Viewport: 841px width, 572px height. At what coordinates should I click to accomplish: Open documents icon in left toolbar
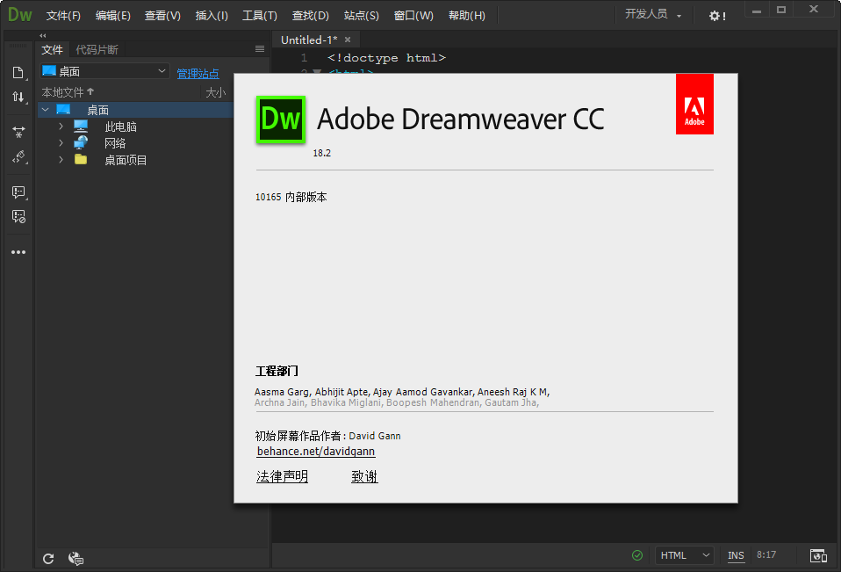pyautogui.click(x=18, y=72)
